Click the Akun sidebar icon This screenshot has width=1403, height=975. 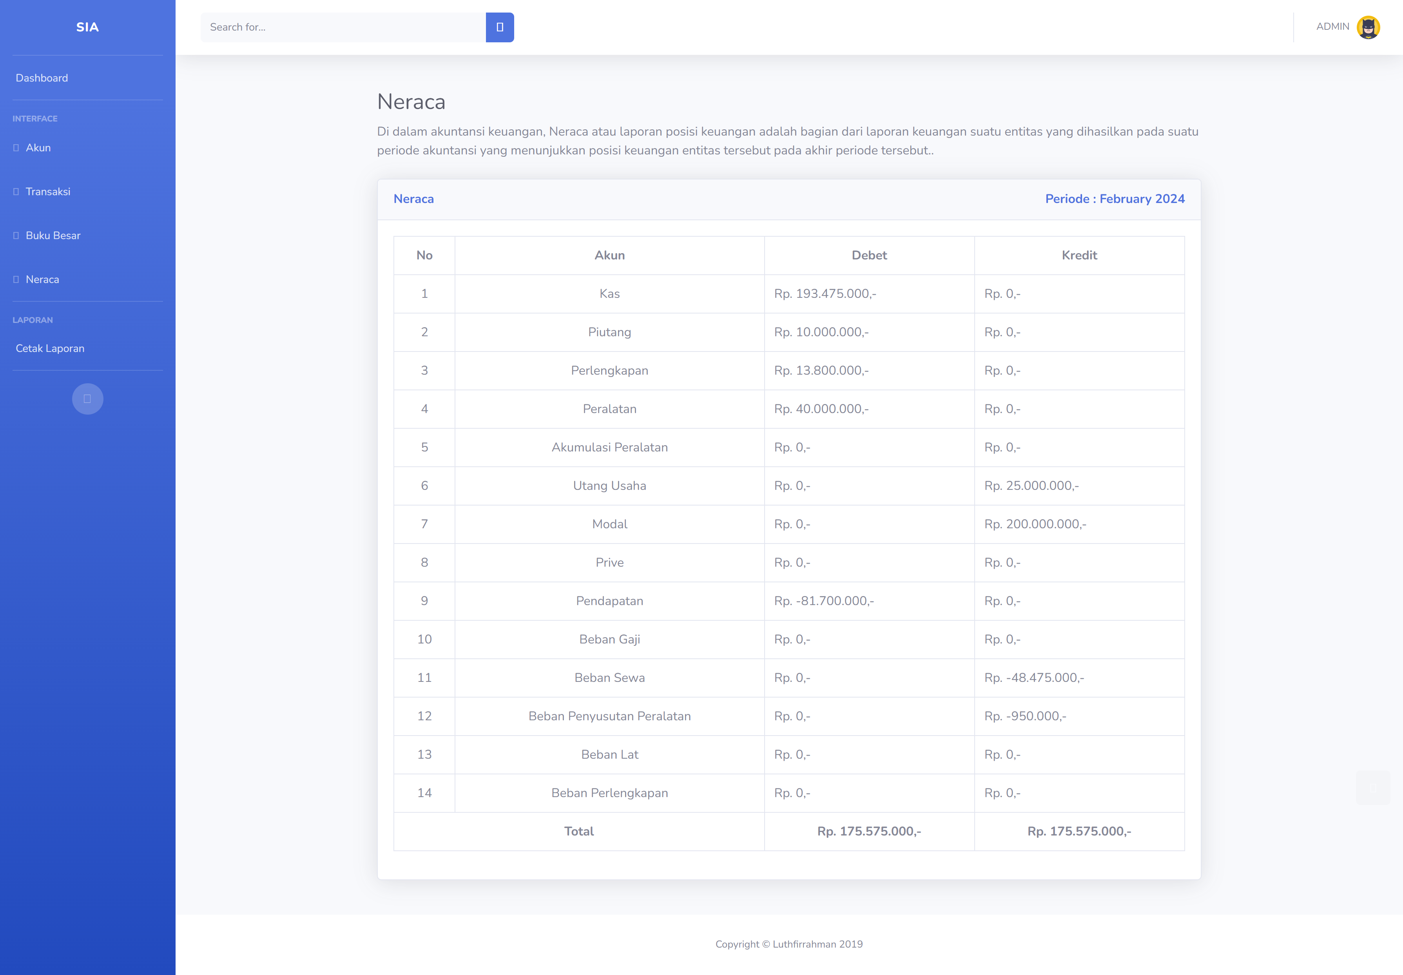click(x=16, y=148)
